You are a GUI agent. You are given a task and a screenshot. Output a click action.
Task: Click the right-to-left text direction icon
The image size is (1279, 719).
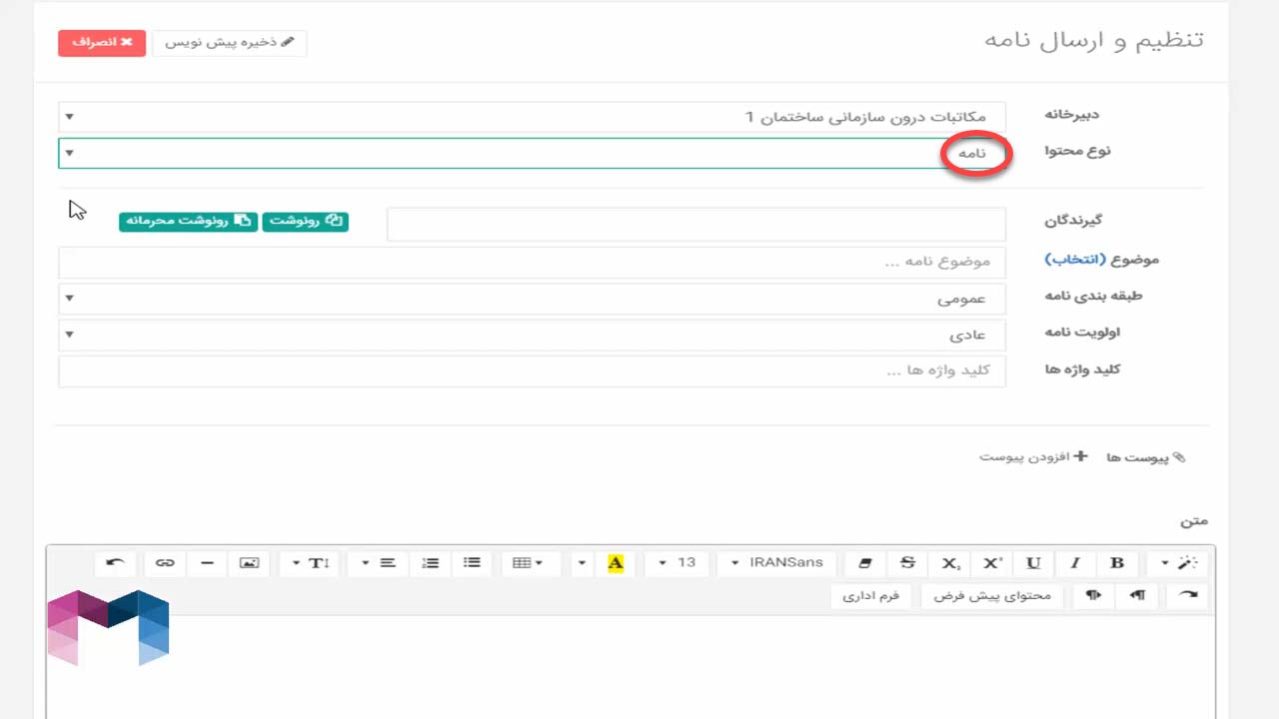[x=1137, y=596]
